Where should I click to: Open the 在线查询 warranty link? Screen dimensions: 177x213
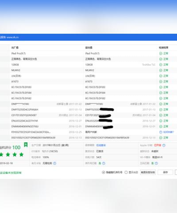[101, 145]
